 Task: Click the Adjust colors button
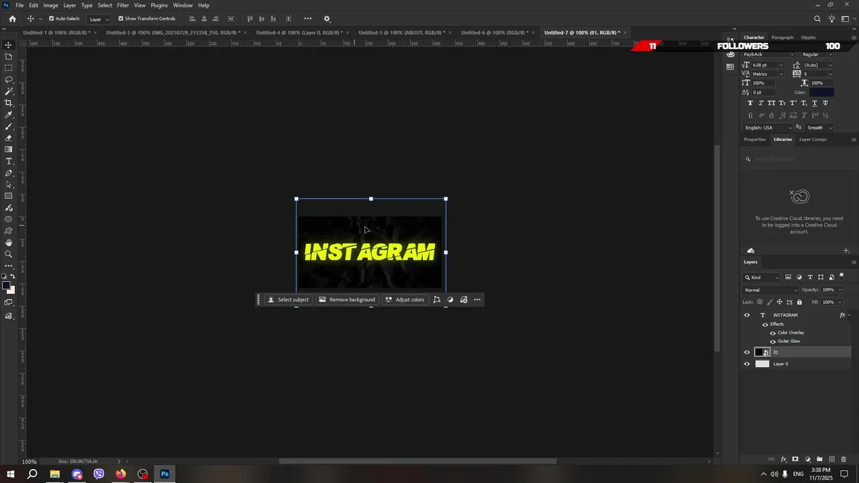tap(405, 300)
